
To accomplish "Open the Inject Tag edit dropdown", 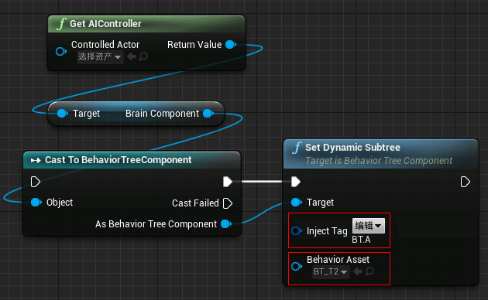I will click(x=369, y=226).
